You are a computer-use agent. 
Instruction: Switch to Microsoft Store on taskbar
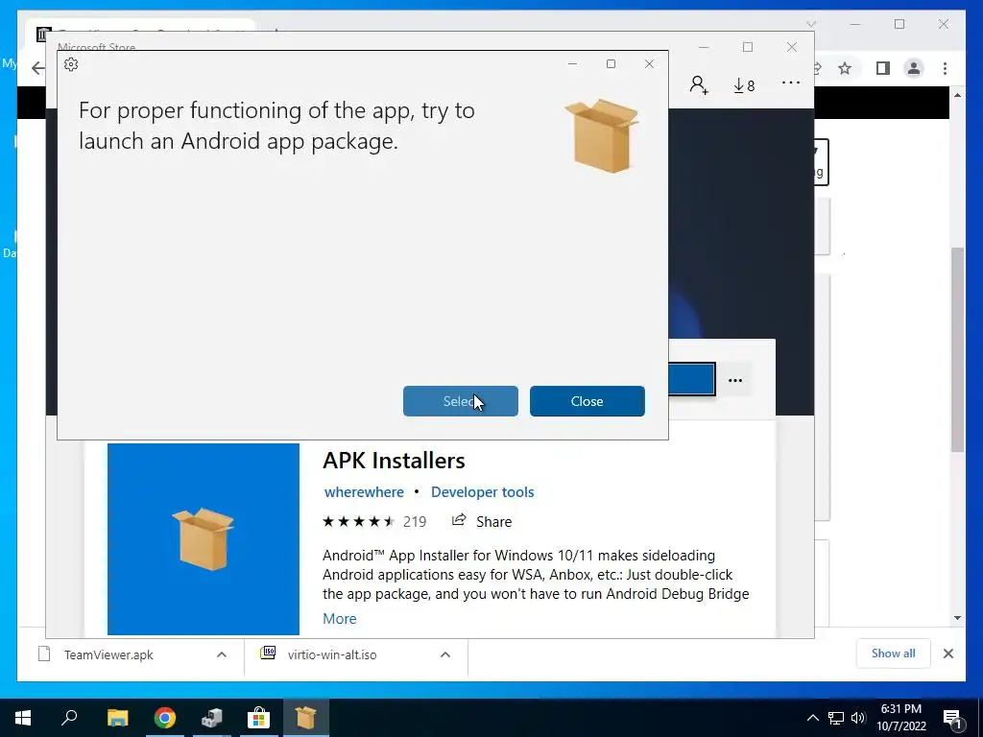258,718
